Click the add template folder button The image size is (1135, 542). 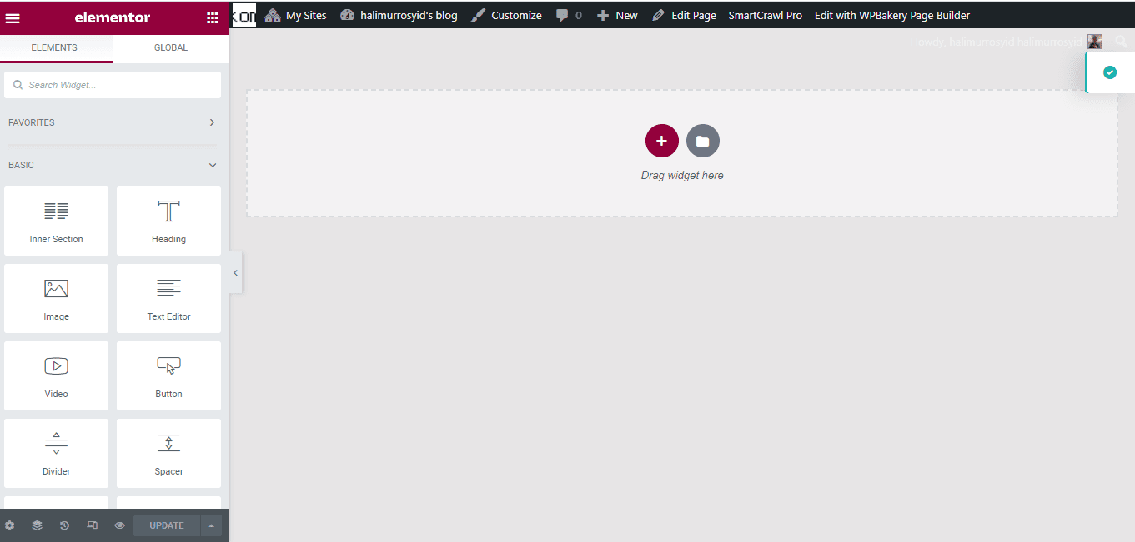coord(702,141)
